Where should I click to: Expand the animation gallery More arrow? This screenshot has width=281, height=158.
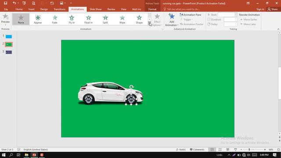(x=149, y=23)
